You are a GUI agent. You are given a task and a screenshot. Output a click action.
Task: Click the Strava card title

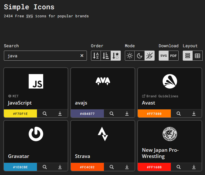(82, 156)
